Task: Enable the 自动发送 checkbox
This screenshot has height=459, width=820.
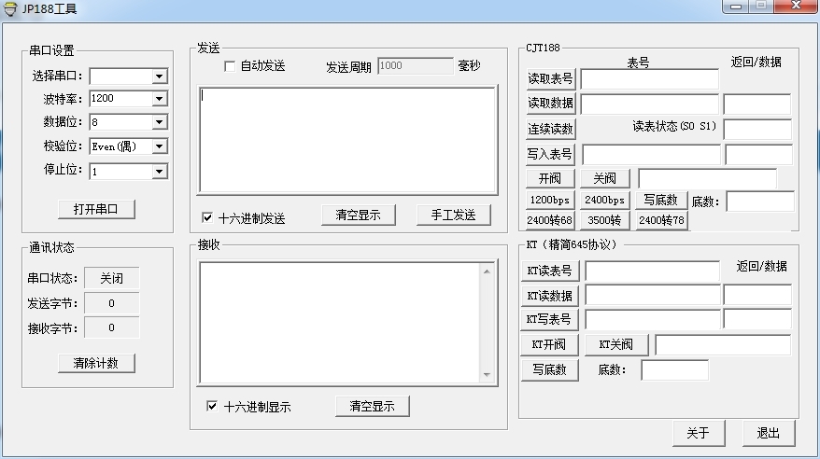Action: 230,66
